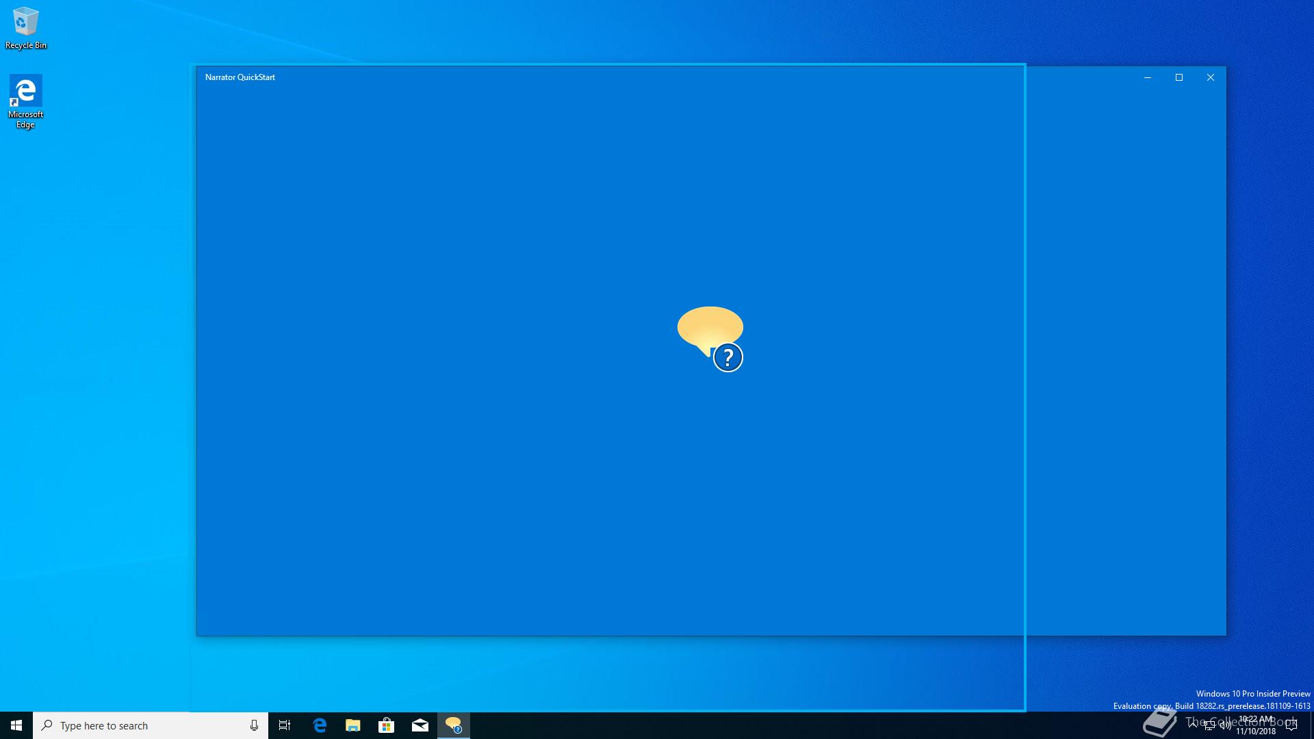
Task: Maximize the Narrator QuickStart window
Action: click(1179, 77)
